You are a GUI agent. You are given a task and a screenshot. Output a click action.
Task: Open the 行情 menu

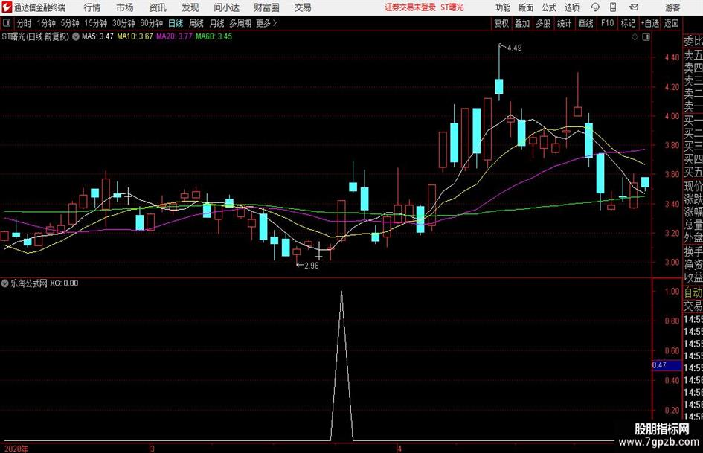point(92,7)
